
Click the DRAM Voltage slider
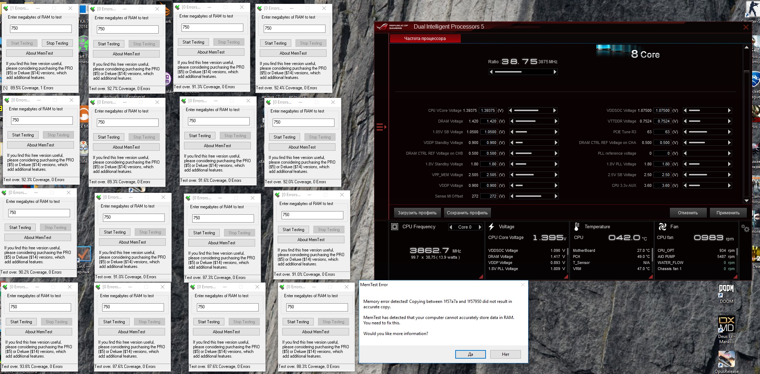point(534,121)
